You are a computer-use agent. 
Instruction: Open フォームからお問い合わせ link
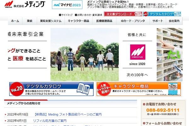click(164, 123)
